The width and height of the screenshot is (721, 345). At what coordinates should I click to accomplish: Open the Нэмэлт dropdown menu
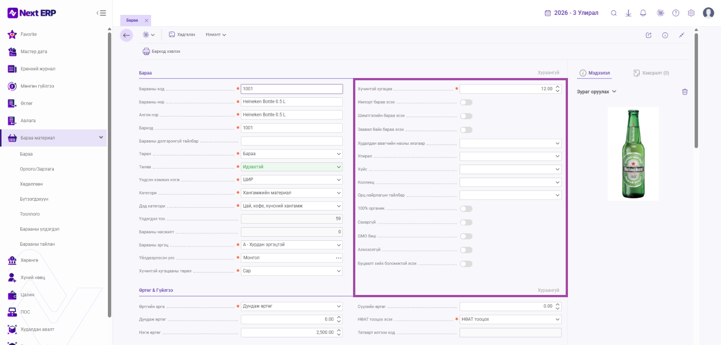coord(216,35)
